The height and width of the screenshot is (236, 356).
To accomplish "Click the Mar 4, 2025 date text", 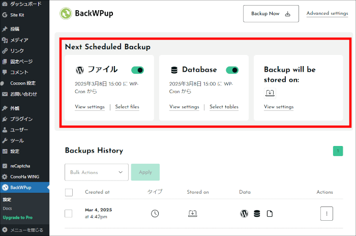I will 99,210.
